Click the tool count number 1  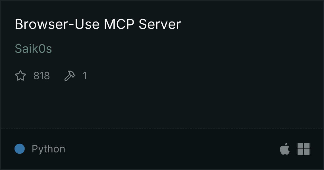[x=85, y=76]
